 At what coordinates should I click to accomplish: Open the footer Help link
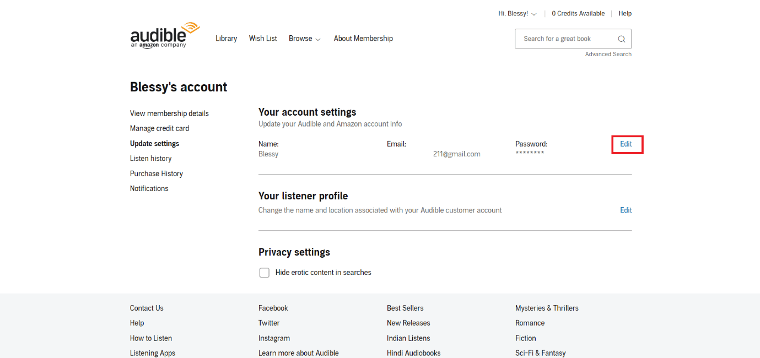click(x=137, y=323)
